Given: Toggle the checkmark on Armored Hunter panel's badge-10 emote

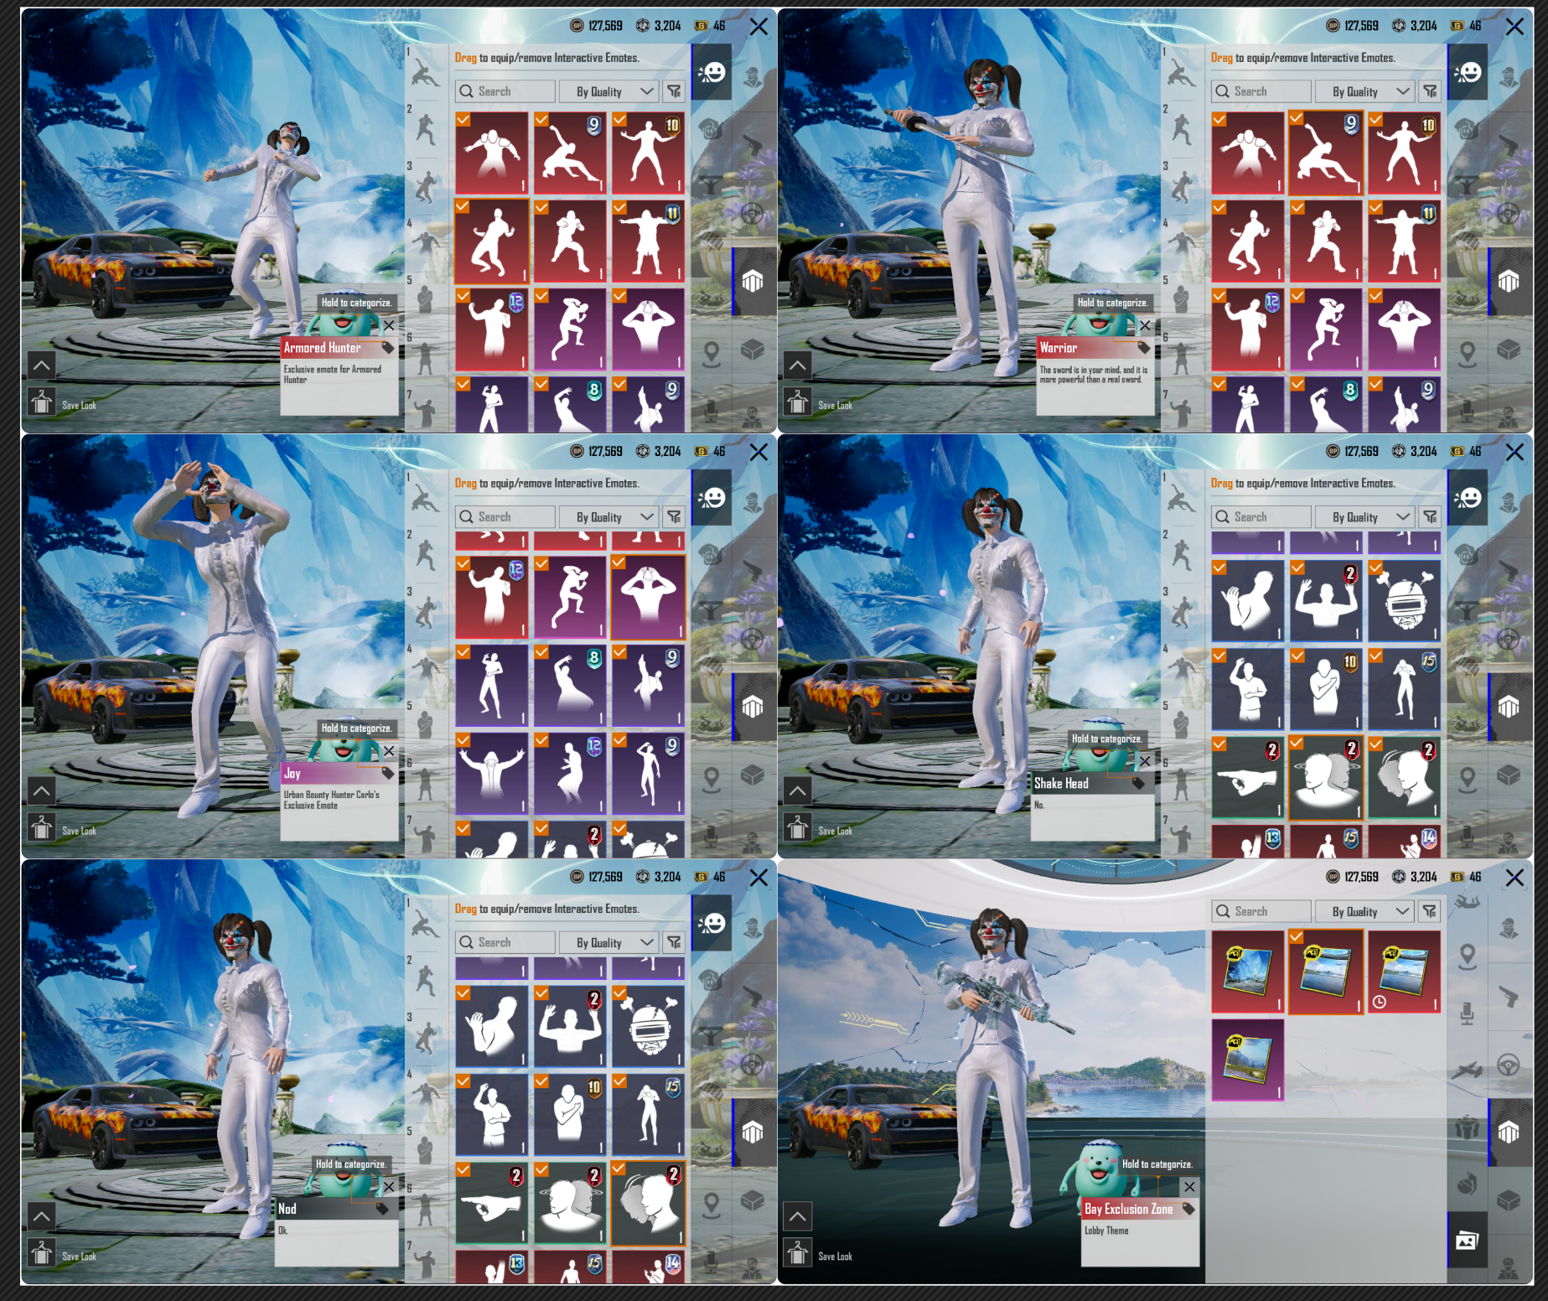Looking at the screenshot, I should pos(619,119).
